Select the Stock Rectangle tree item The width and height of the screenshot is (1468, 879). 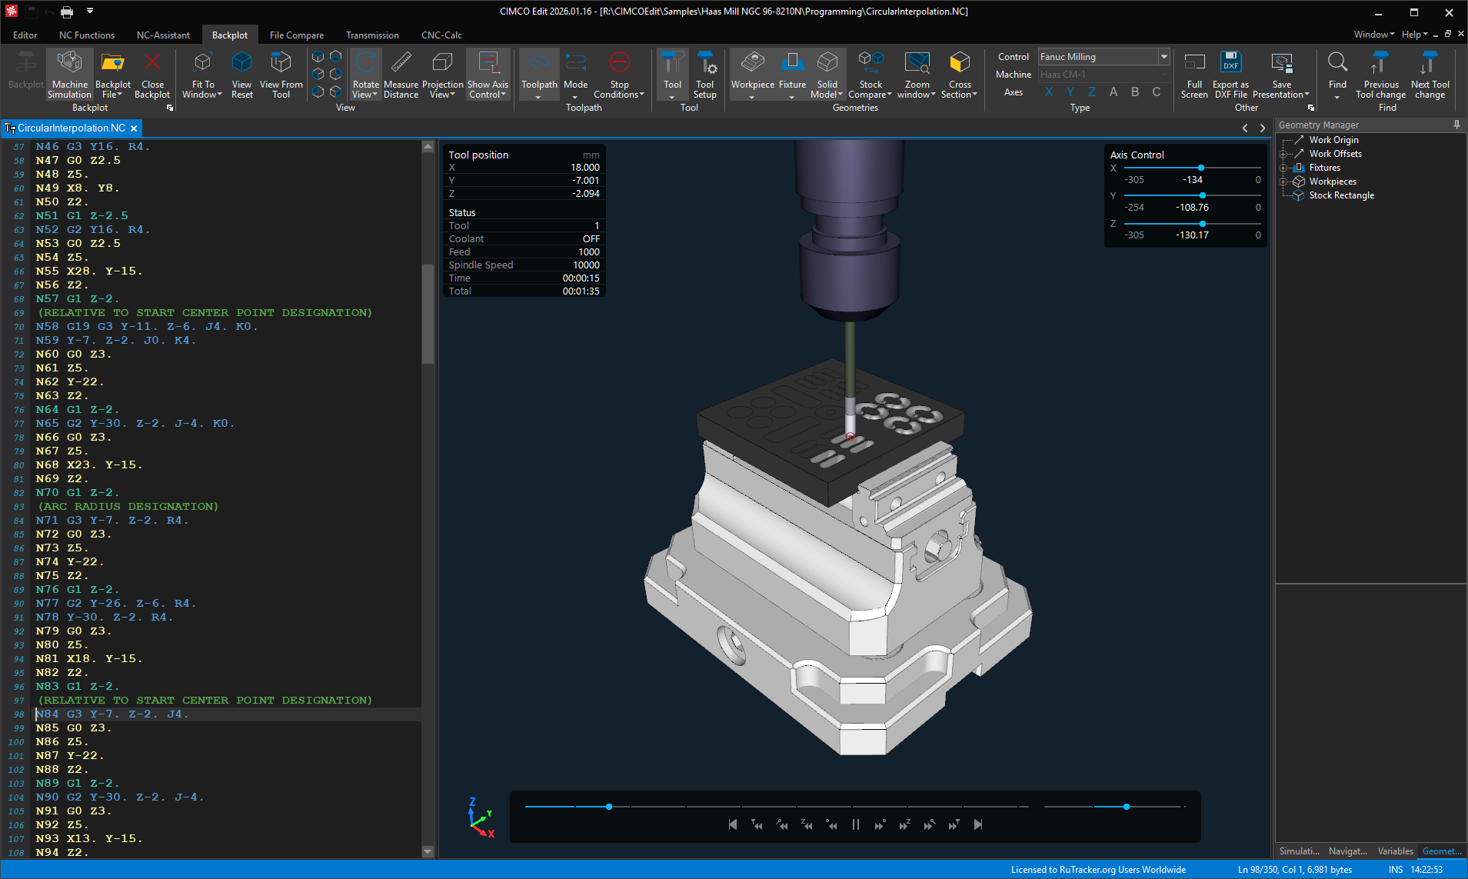(1341, 195)
